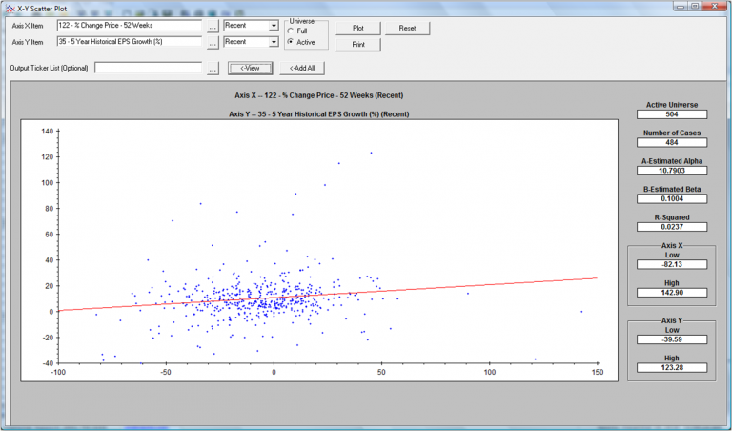732x431 pixels.
Task: Select the Full universe option
Action: 291,31
